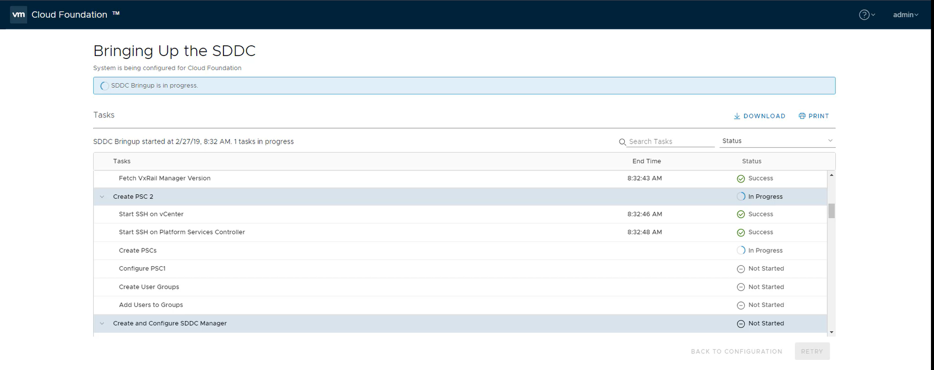
Task: Click the VMware Cloud Foundation logo
Action: point(19,15)
